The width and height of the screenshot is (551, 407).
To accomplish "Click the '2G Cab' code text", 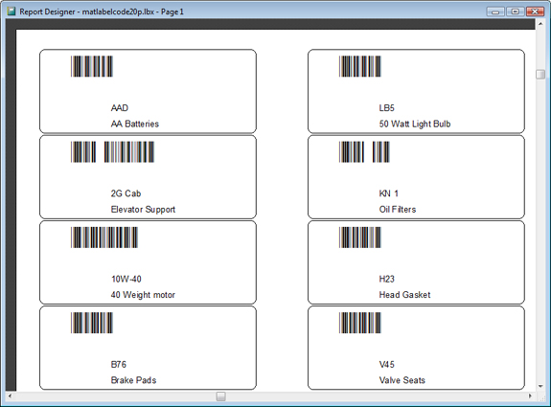I will pyautogui.click(x=126, y=193).
